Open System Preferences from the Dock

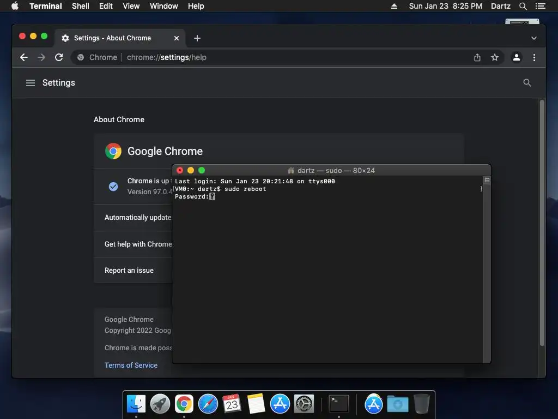pos(304,404)
